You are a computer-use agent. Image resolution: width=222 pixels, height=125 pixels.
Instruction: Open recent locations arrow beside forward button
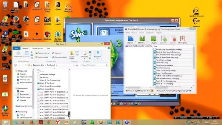pos(23,65)
